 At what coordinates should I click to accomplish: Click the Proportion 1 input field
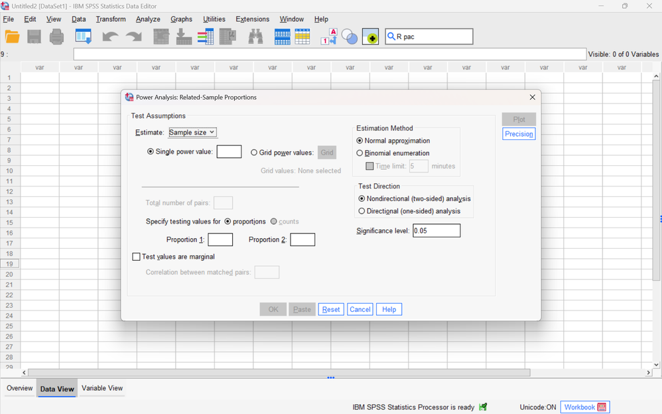coord(220,240)
